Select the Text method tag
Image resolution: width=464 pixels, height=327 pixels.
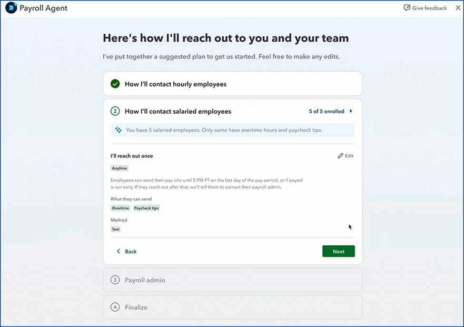click(116, 229)
